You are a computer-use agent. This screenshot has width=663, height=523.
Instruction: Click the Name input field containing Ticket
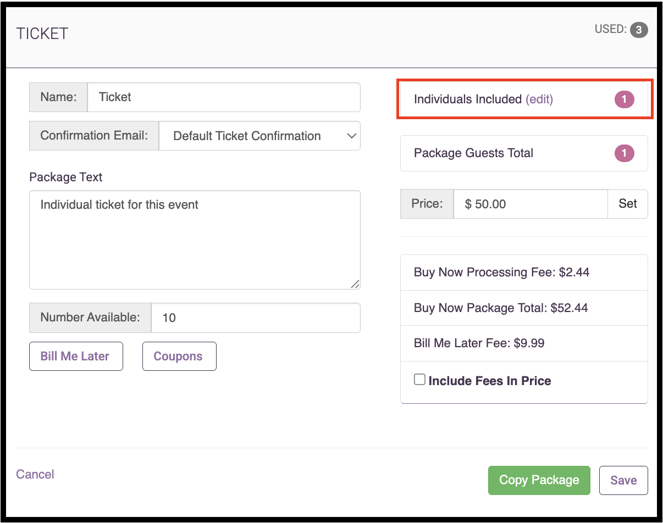[x=224, y=97]
